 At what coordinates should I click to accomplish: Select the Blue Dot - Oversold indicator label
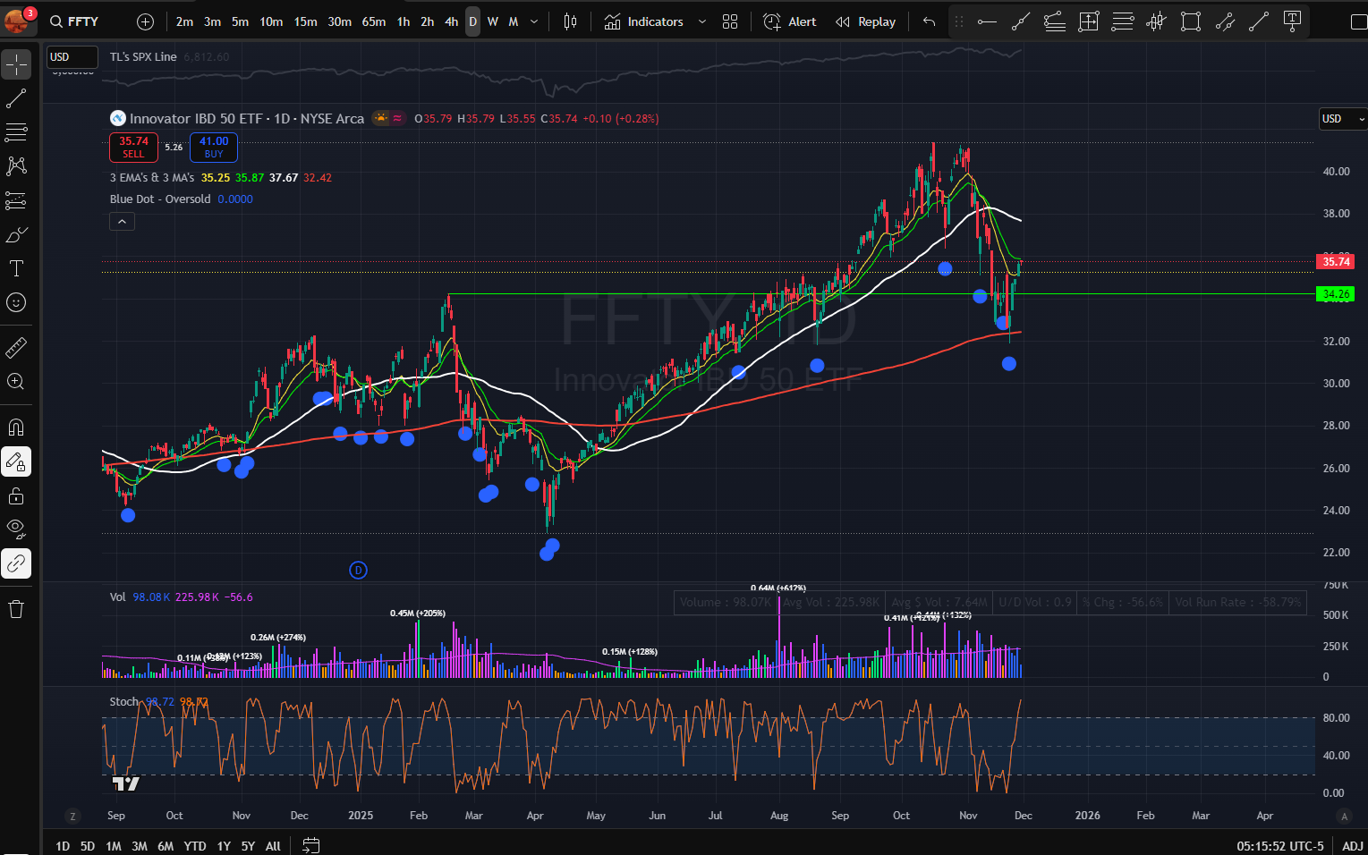(160, 199)
